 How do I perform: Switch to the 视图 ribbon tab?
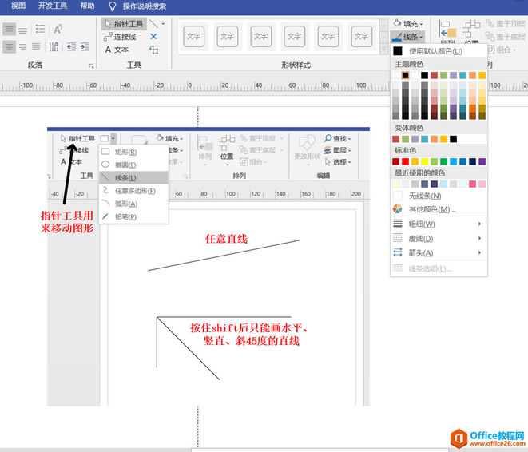(18, 6)
